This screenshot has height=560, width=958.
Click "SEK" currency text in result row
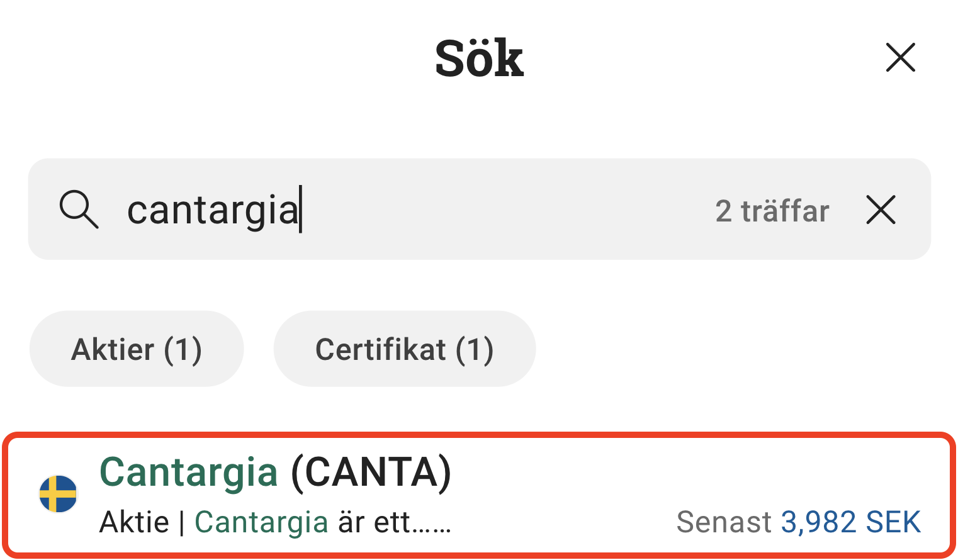pyautogui.click(x=893, y=522)
